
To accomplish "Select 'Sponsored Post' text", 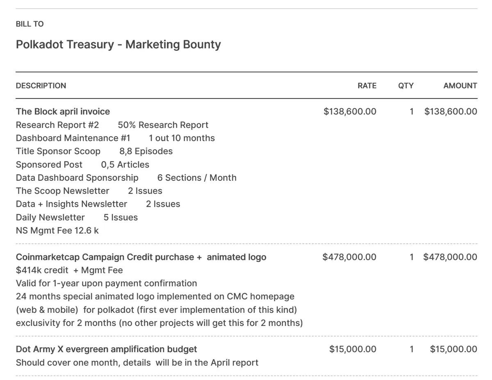I will click(x=49, y=164).
